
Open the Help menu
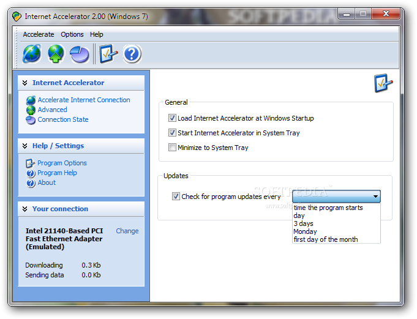[97, 34]
